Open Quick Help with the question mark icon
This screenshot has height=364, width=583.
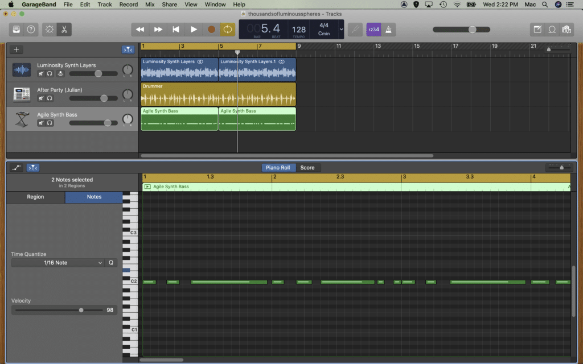click(30, 29)
